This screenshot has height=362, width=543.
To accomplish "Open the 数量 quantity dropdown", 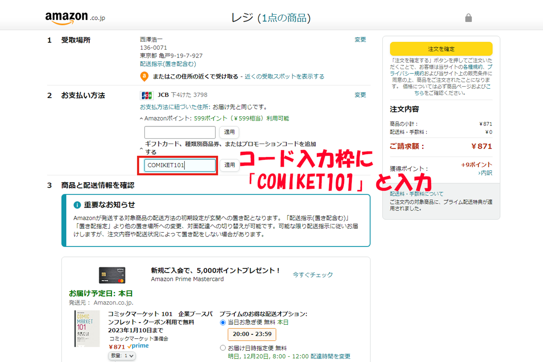I will pos(122,356).
